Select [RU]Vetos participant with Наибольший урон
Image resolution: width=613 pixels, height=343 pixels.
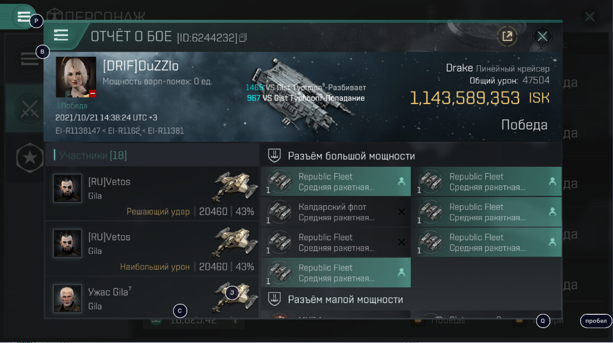pyautogui.click(x=152, y=249)
